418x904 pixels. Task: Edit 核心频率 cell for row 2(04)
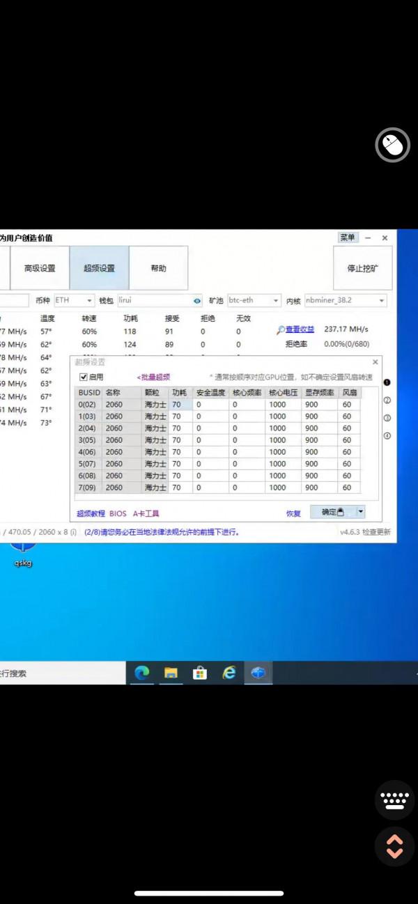click(247, 428)
